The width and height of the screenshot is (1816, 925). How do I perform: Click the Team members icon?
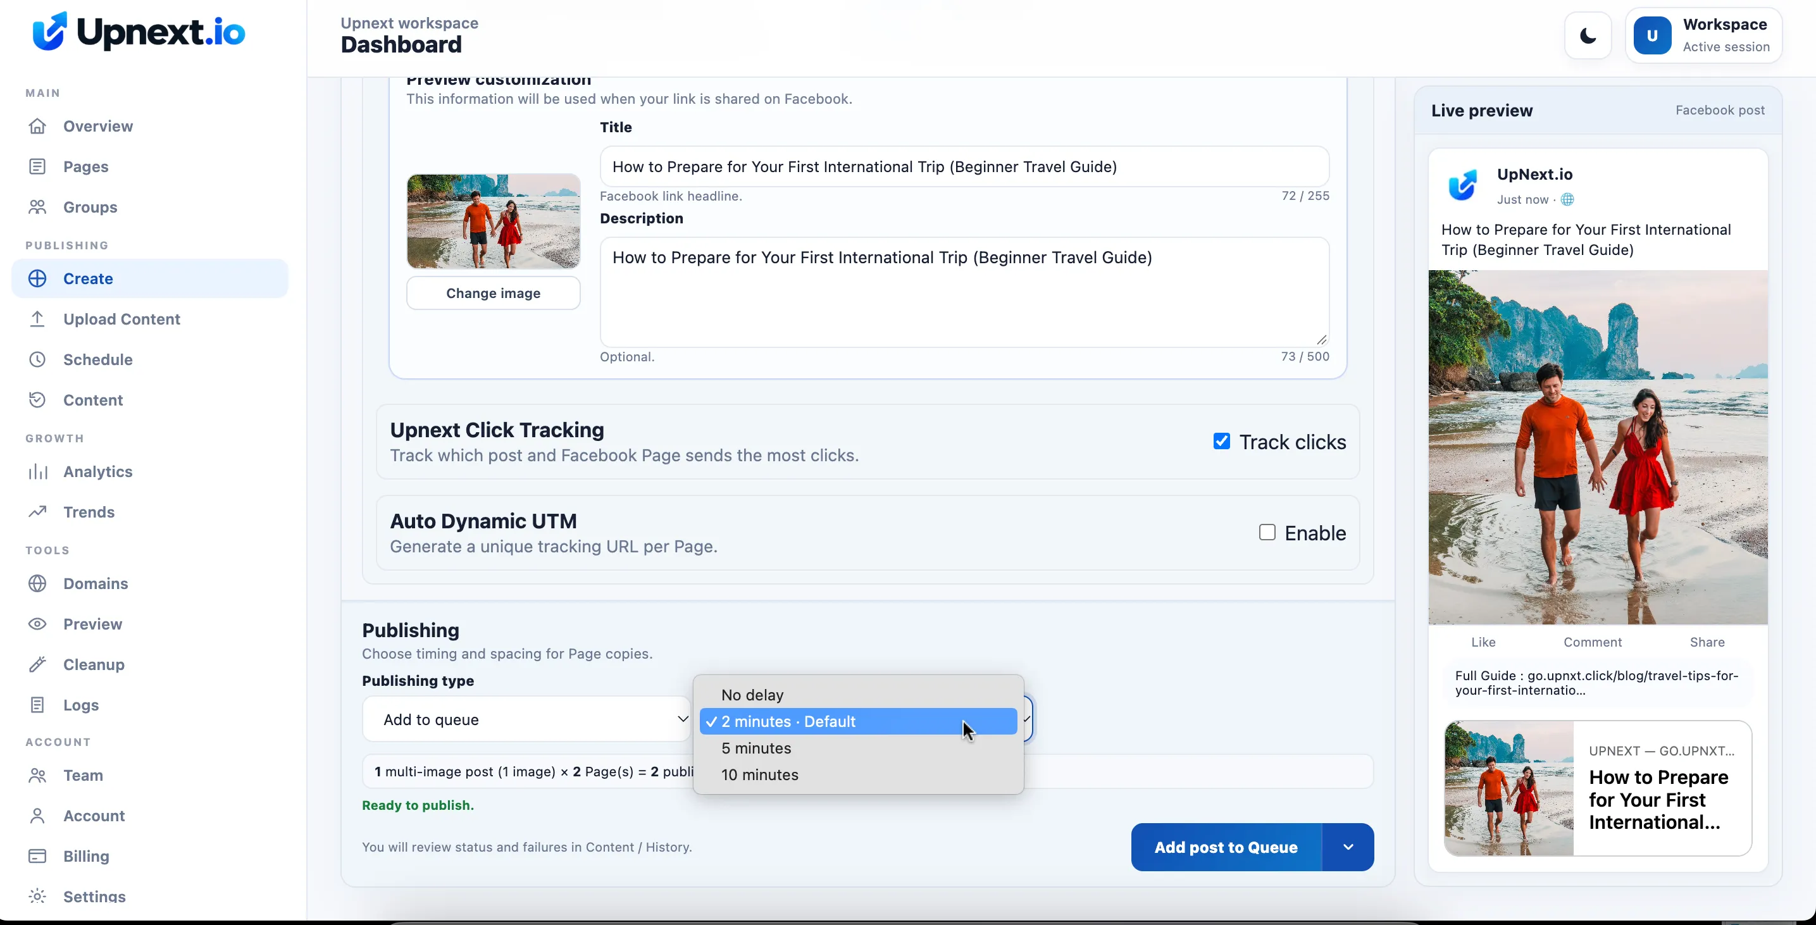[x=37, y=776]
